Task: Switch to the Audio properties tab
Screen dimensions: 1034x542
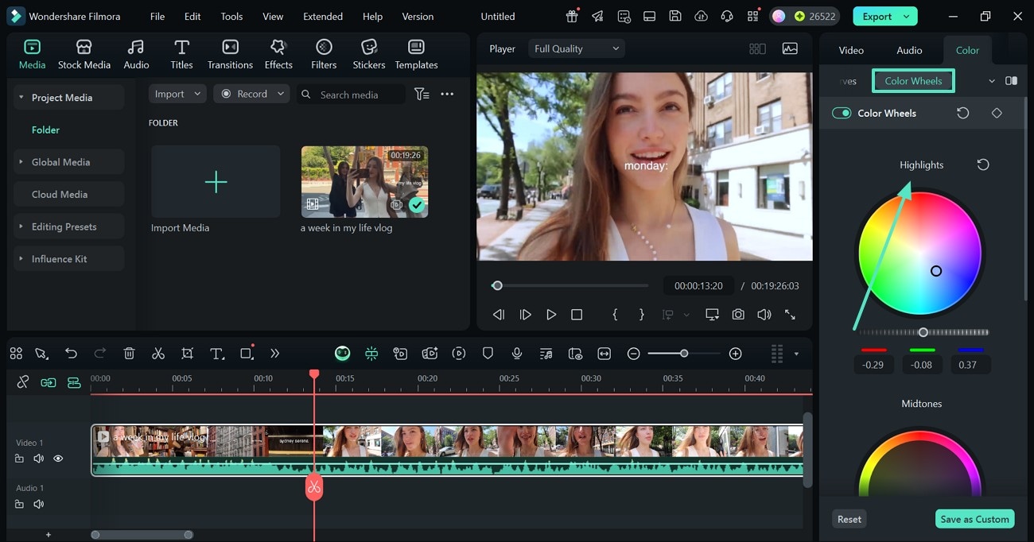Action: [909, 50]
